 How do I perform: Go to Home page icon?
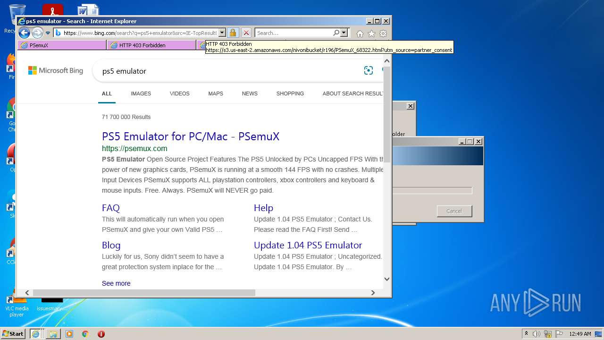(x=360, y=34)
